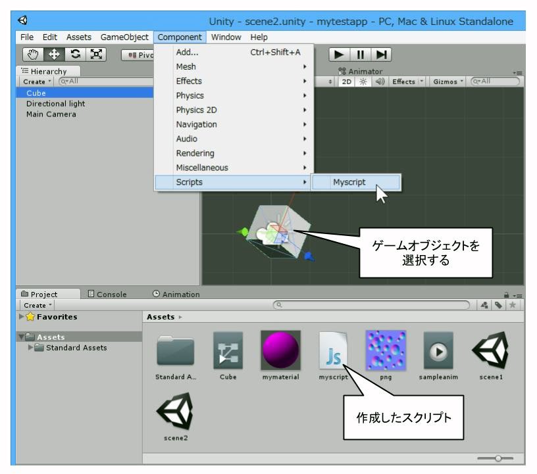Click the search by type icon
The width and height of the screenshot is (537, 474).
pyautogui.click(x=484, y=305)
